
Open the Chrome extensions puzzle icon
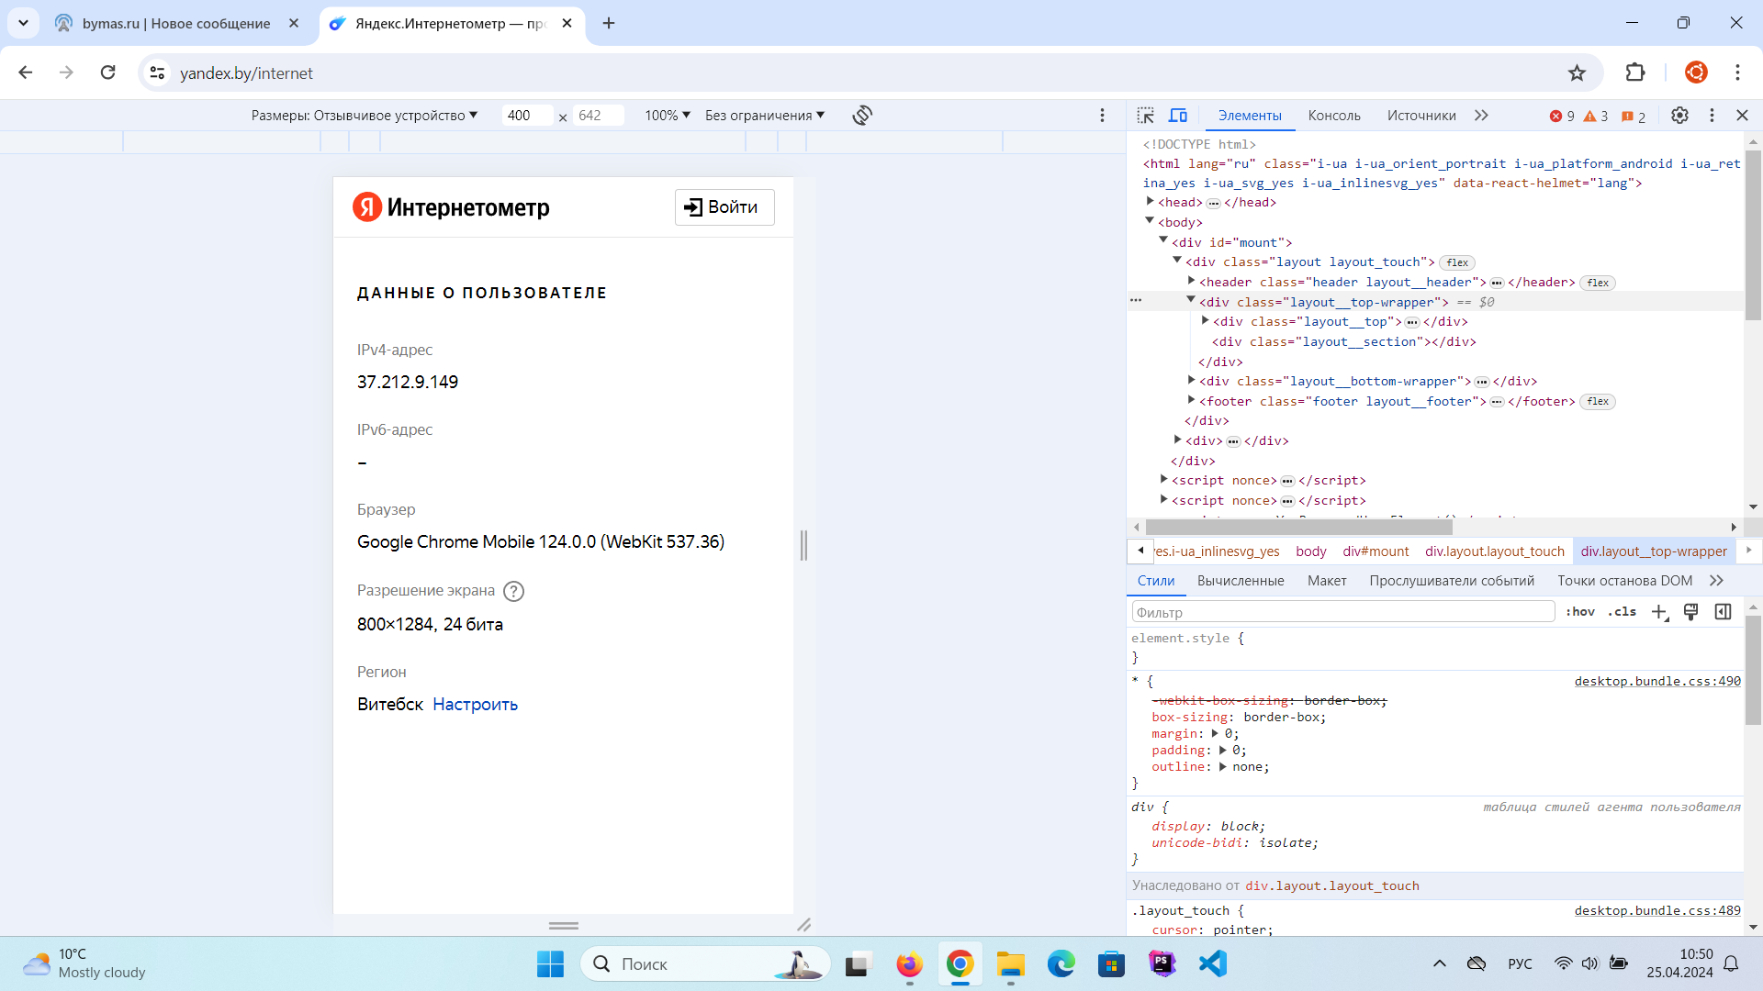point(1634,73)
